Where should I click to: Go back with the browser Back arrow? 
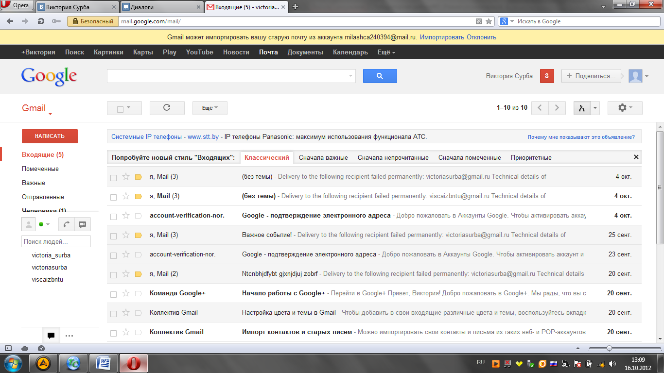(x=10, y=21)
